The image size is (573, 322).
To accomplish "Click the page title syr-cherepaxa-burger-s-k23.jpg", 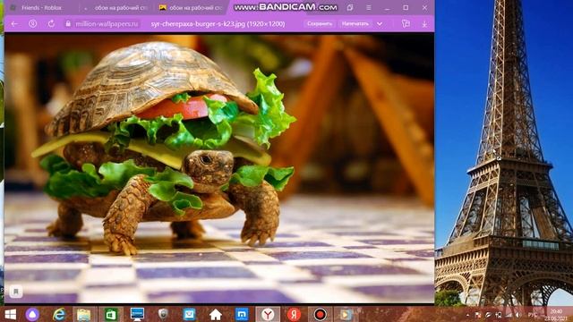I will coord(218,24).
